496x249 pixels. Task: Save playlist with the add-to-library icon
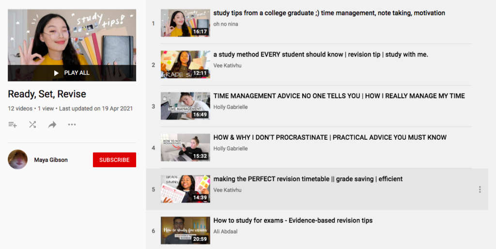[13, 125]
